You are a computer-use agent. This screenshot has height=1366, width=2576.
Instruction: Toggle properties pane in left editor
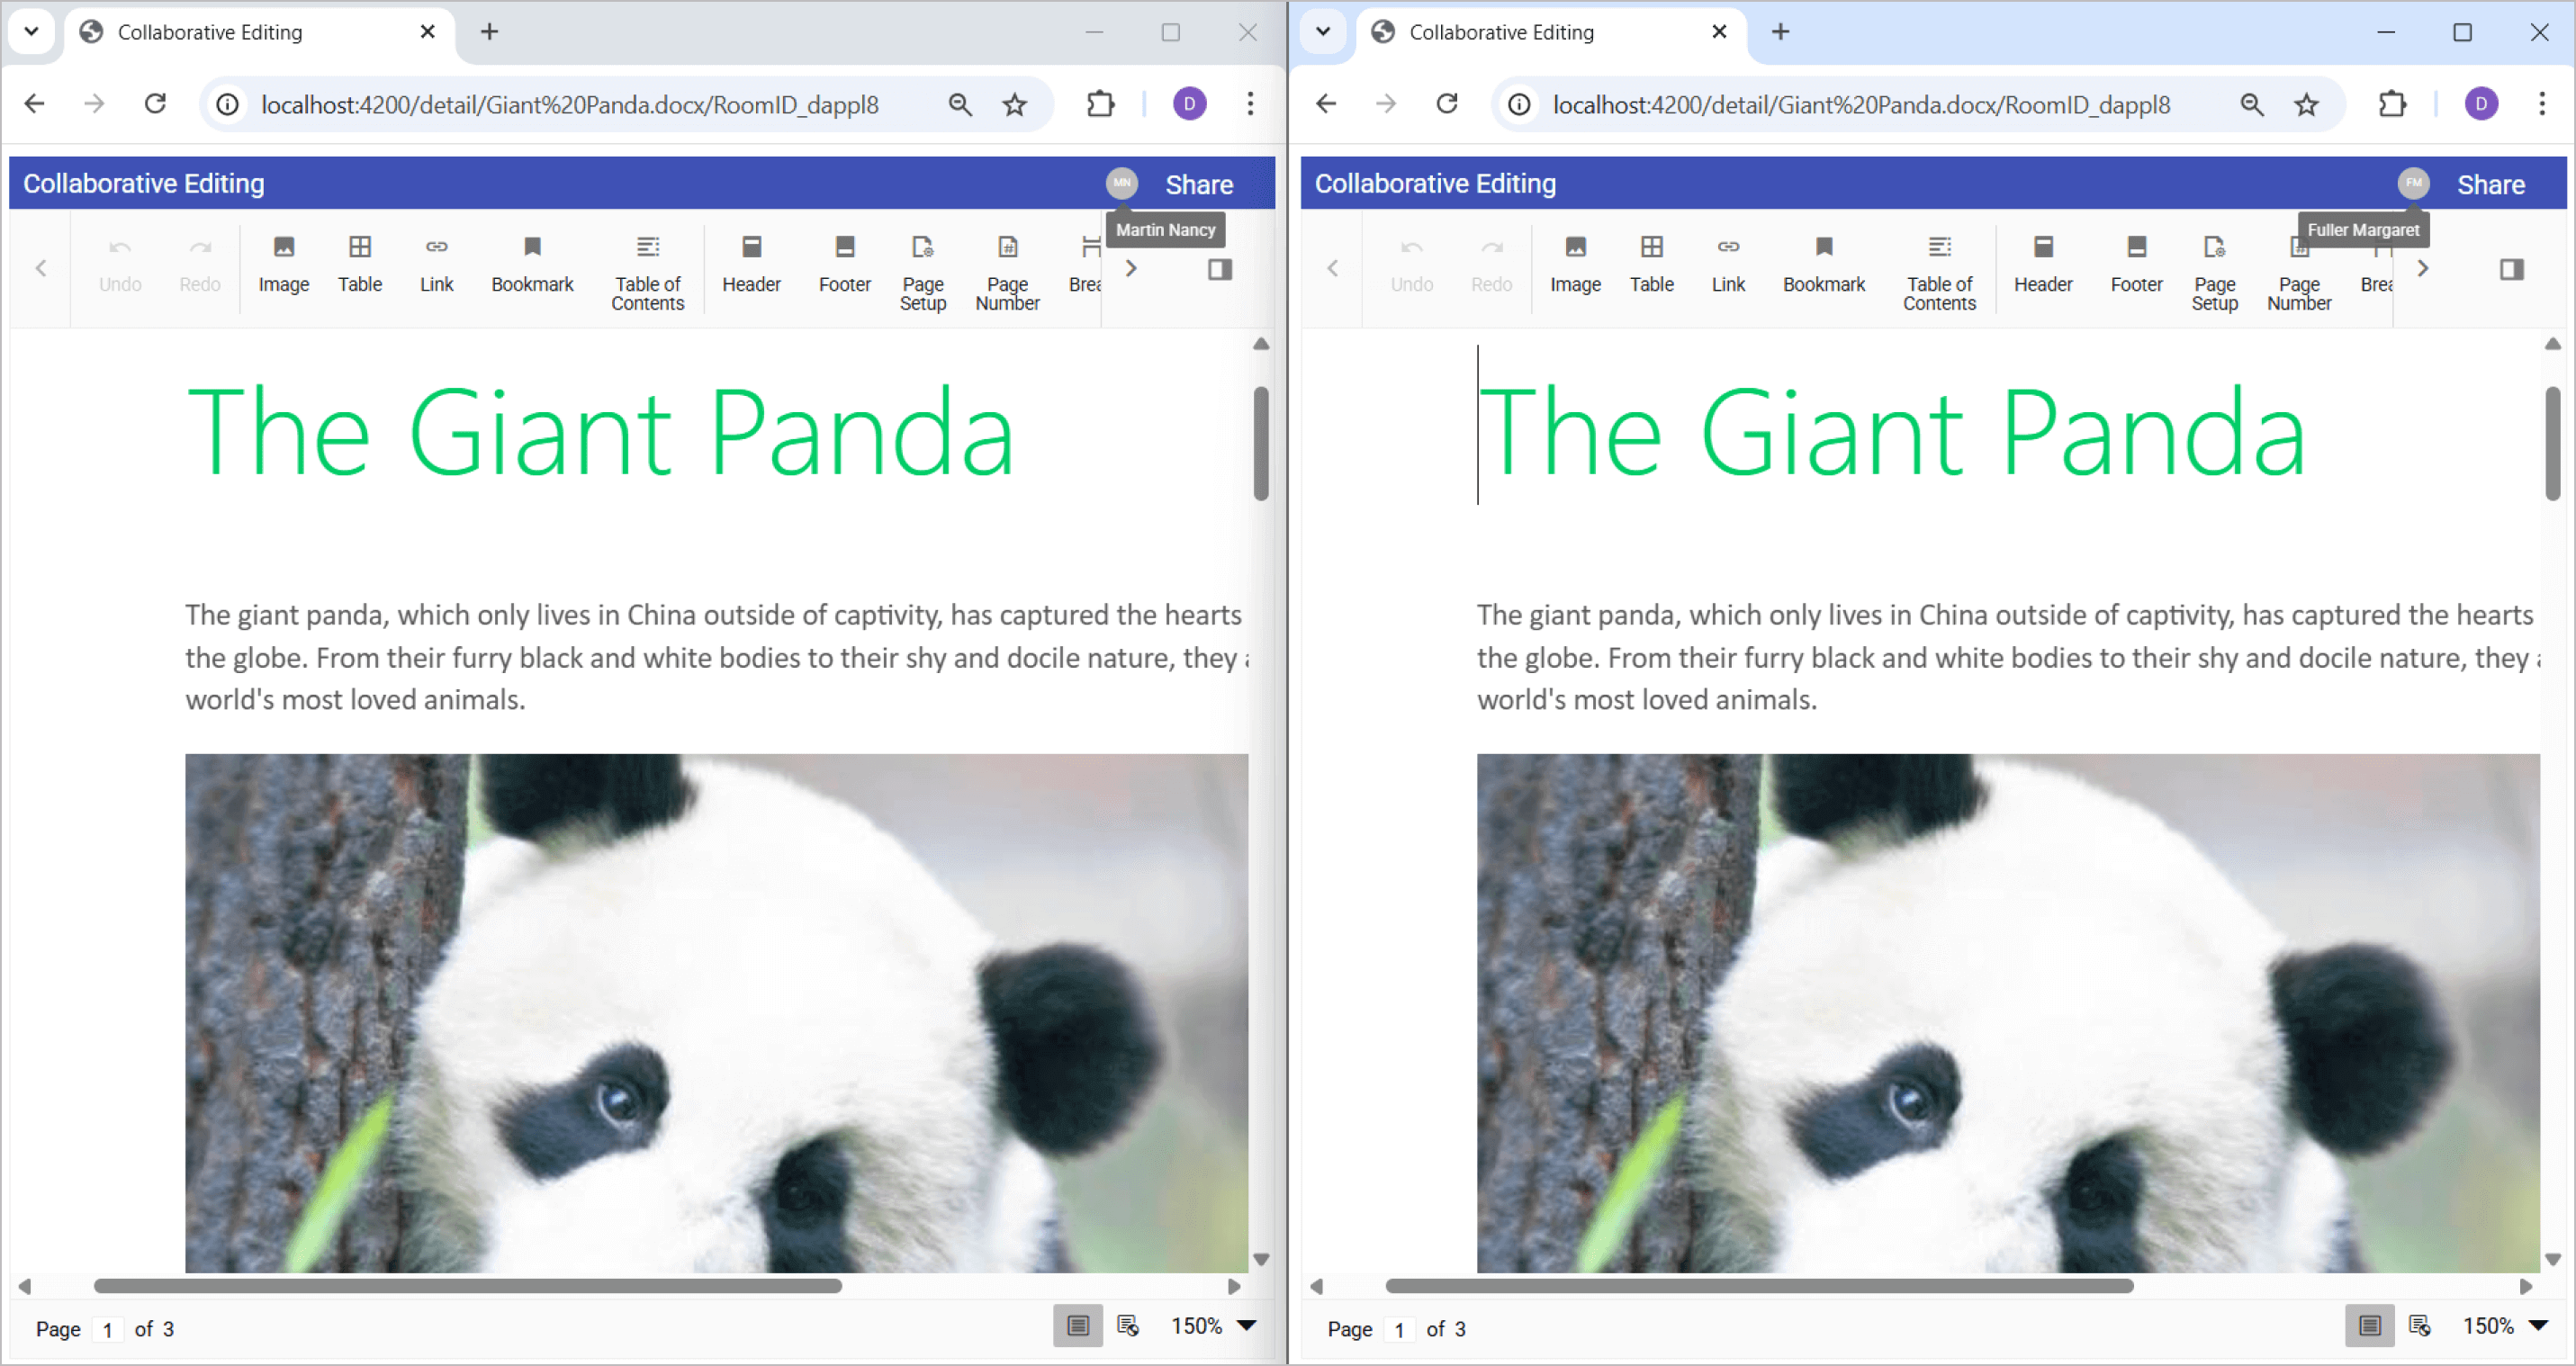(1219, 269)
